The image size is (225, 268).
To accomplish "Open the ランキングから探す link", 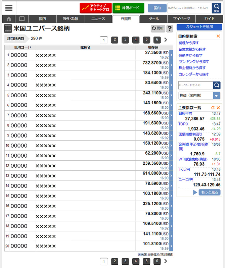I will [x=194, y=61].
